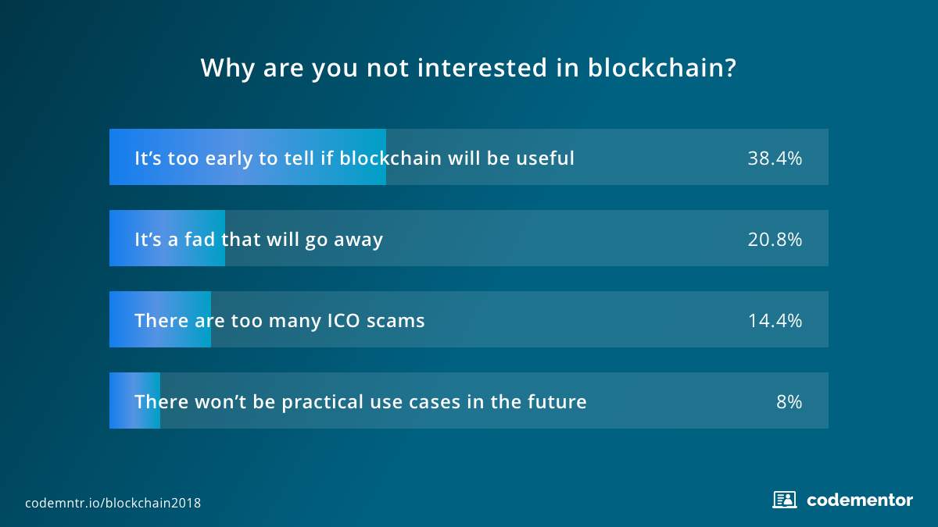Click the 38.4% value

point(775,158)
